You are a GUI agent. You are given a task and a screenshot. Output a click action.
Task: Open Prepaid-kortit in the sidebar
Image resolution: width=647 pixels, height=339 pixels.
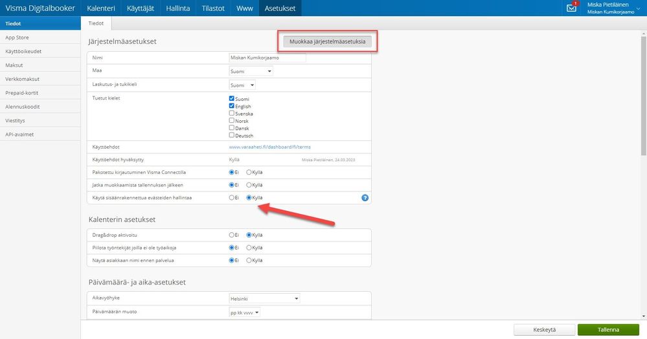pyautogui.click(x=40, y=93)
